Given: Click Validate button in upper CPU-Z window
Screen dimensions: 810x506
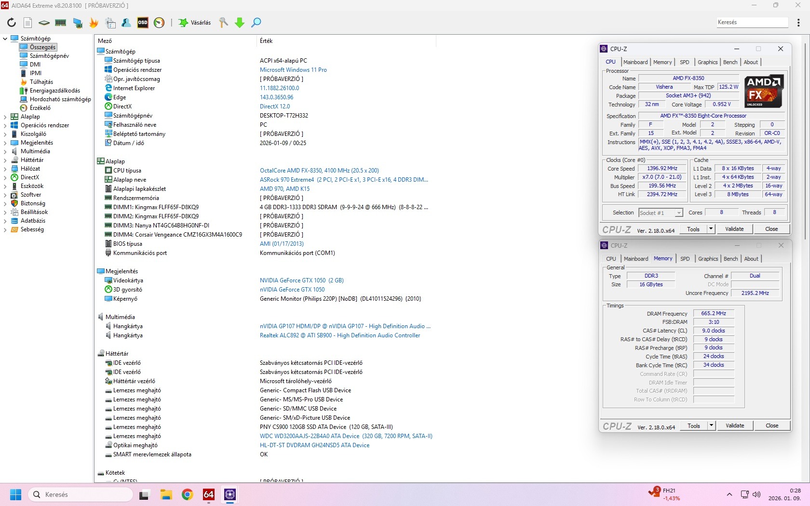Looking at the screenshot, I should pos(734,229).
